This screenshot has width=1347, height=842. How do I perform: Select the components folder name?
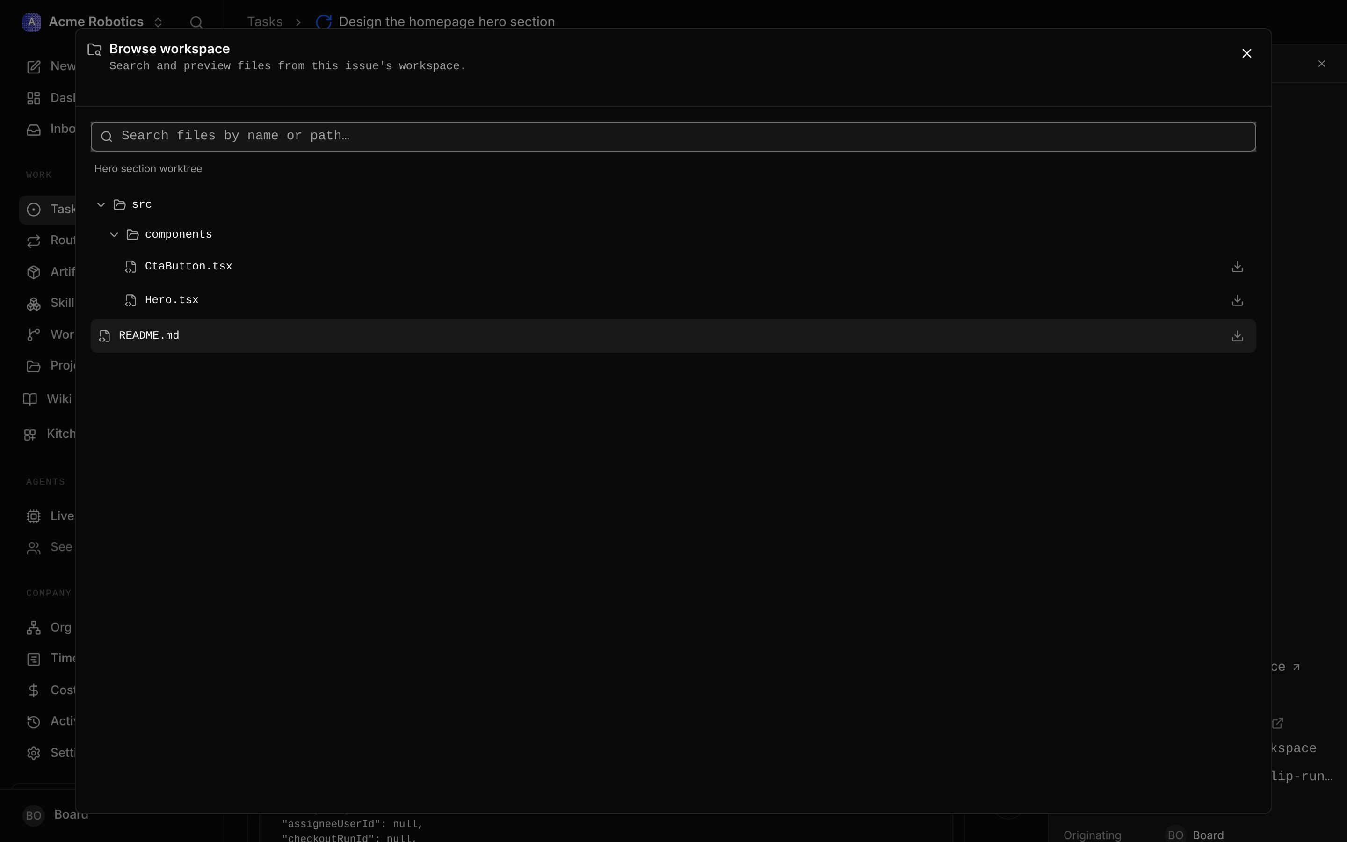point(178,234)
